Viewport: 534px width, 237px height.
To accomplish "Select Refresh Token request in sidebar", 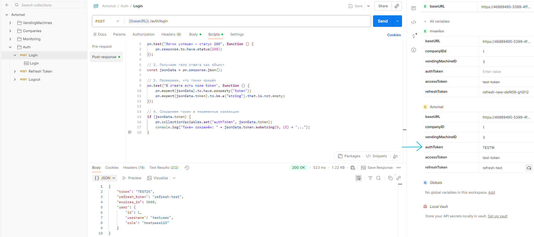I will pyautogui.click(x=40, y=71).
